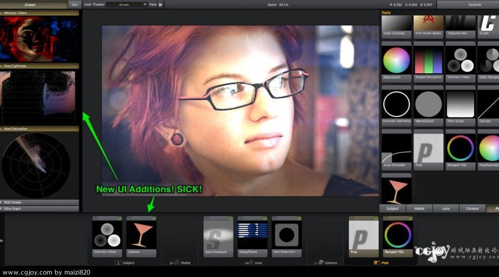Click the Tools panel heading
This screenshot has height=277, width=499.
pos(386,13)
